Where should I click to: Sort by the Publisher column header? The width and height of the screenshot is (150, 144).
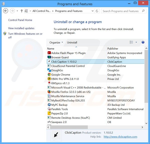coord(125,48)
